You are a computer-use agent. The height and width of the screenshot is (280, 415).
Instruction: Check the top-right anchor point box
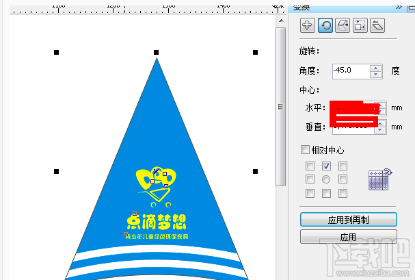click(343, 166)
